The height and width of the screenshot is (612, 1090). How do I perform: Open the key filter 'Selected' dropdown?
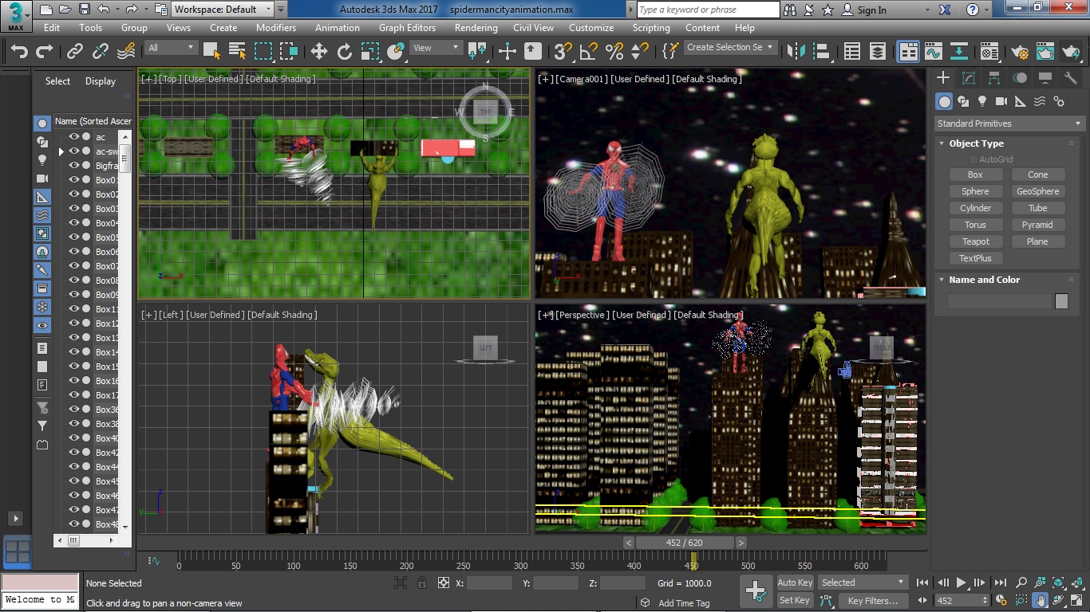point(863,583)
